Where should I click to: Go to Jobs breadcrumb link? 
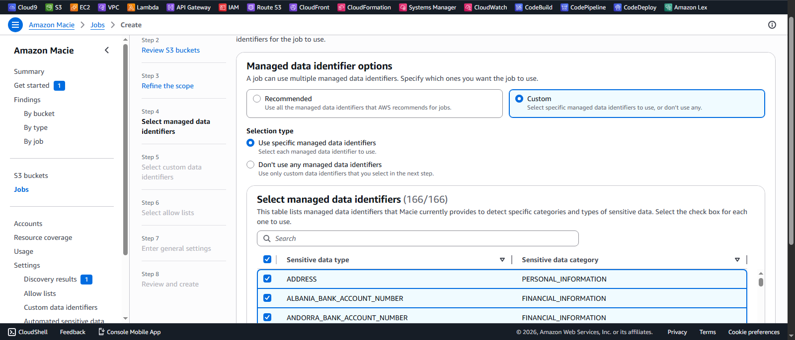pyautogui.click(x=97, y=25)
